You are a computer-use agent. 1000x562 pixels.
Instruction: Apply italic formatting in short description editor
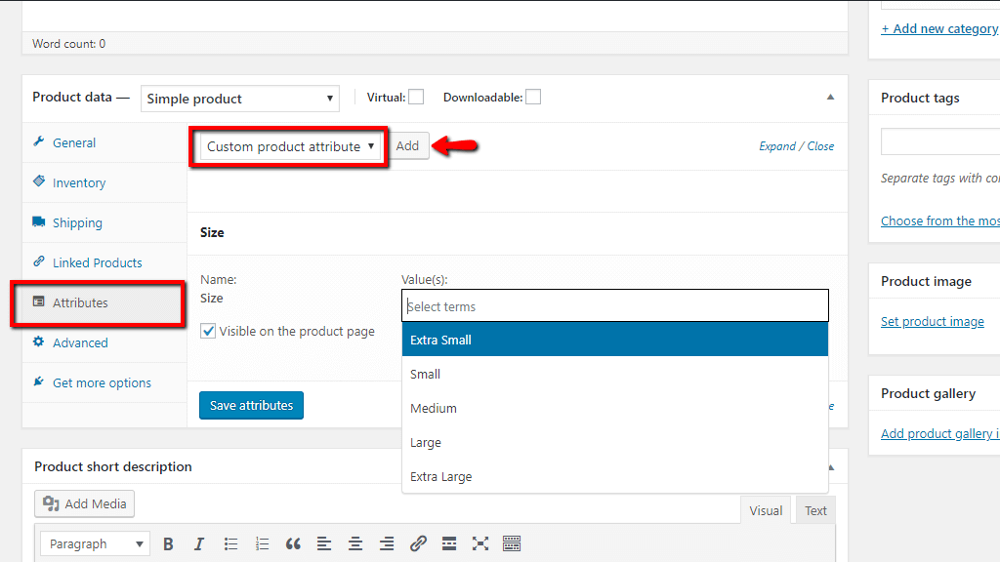pyautogui.click(x=199, y=543)
